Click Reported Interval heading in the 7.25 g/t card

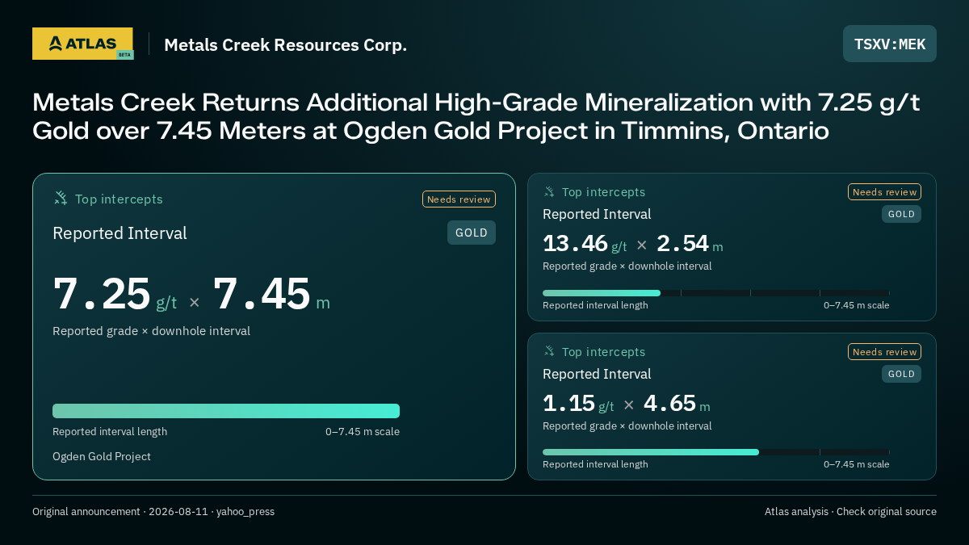pyautogui.click(x=120, y=233)
